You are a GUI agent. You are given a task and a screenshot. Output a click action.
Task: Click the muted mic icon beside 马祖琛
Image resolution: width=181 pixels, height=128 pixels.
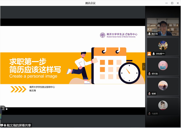click(x=149, y=114)
